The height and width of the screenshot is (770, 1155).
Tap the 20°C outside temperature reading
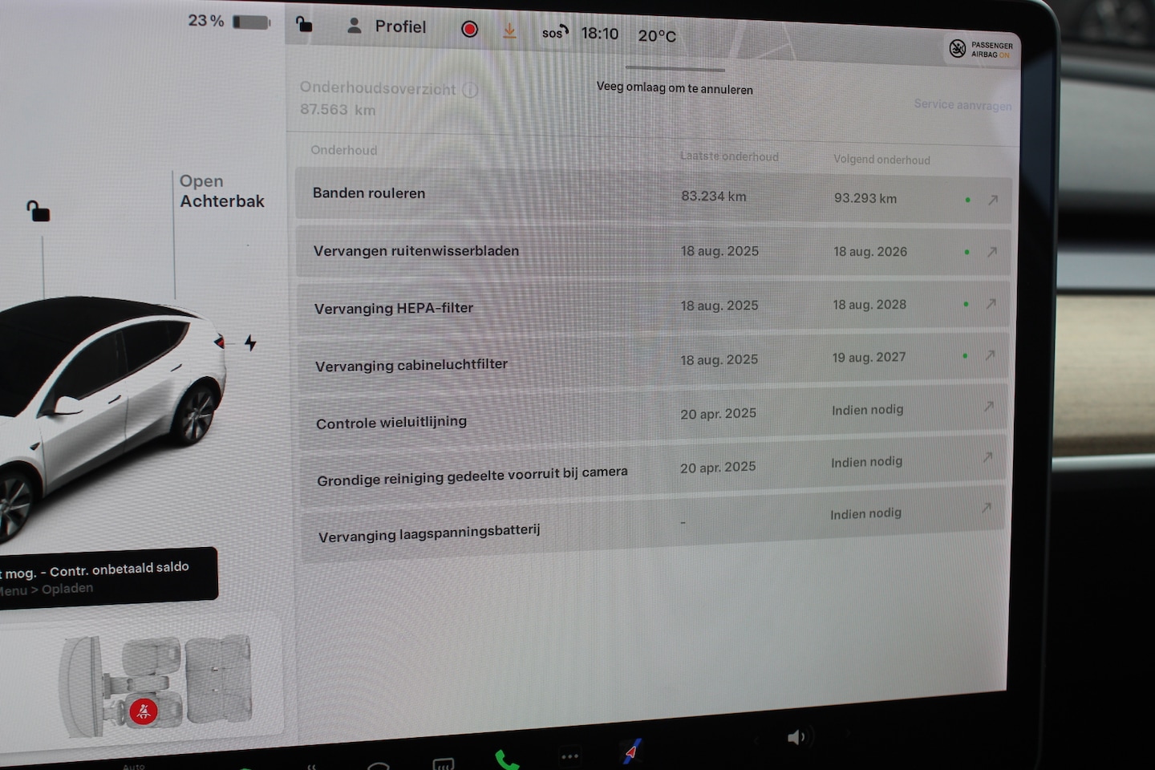(x=657, y=36)
